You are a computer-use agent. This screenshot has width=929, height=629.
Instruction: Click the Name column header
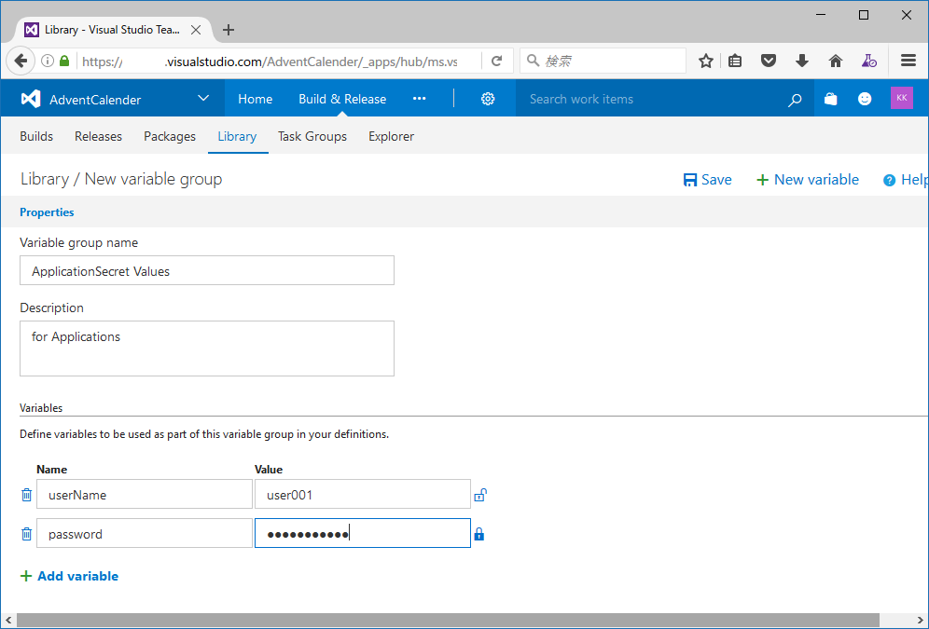point(51,470)
